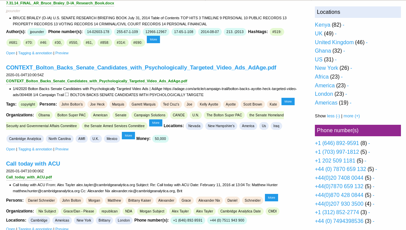Show more Persons for the Bolton AdAge document
This screenshot has width=406, height=230.
tap(288, 102)
